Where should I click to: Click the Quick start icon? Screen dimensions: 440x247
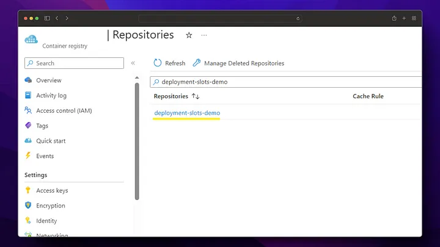28,140
